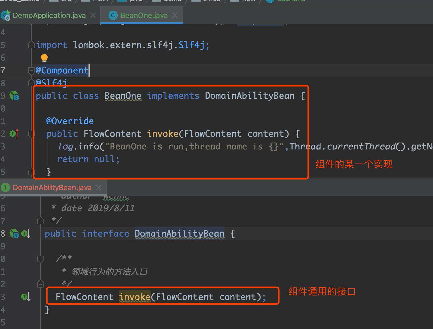The width and height of the screenshot is (433, 329).
Task: Click the FlowContent return type in the interface
Action: click(x=84, y=297)
